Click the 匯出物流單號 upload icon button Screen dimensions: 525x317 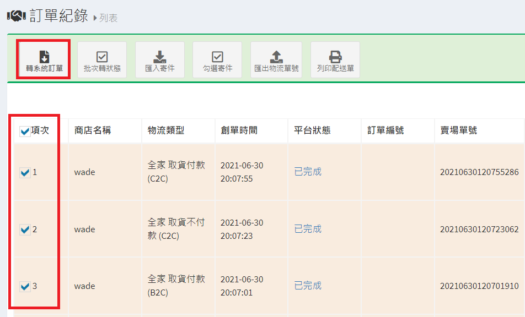[276, 60]
